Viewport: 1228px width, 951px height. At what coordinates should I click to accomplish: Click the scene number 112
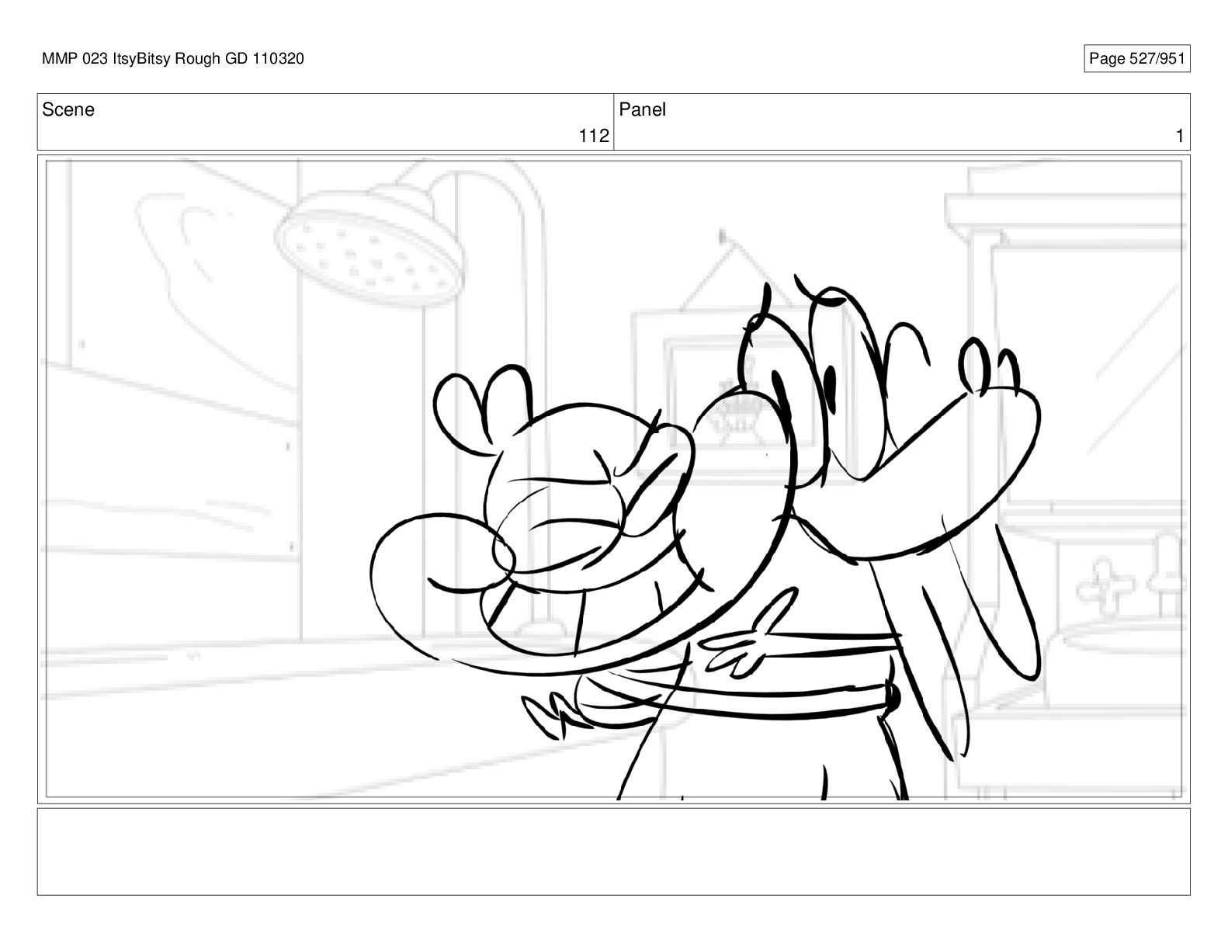[594, 136]
